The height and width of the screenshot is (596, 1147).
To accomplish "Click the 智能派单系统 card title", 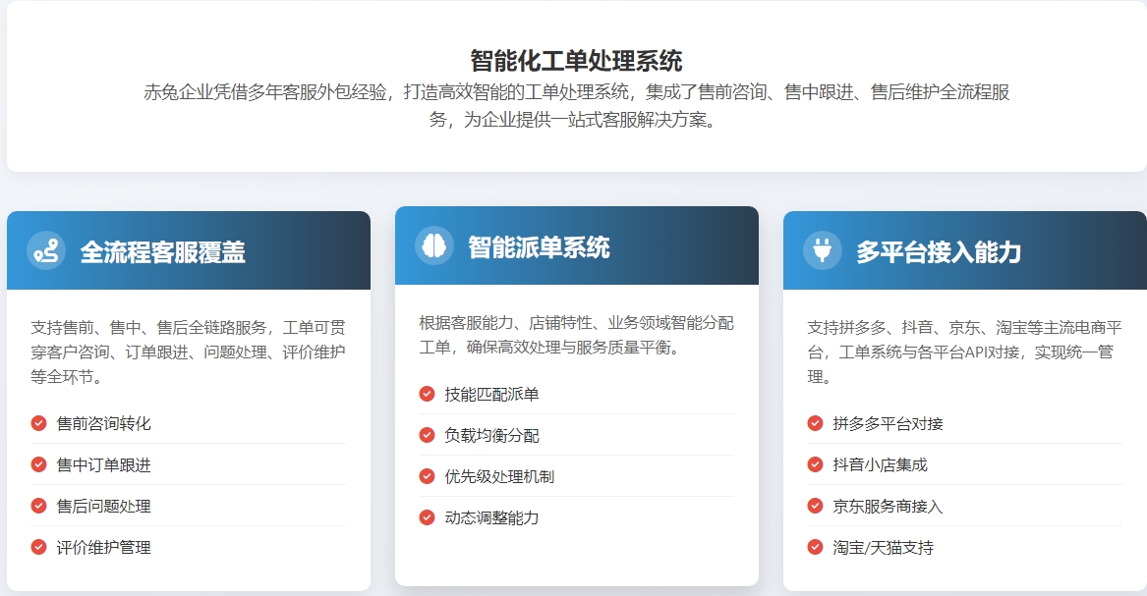I will (539, 246).
